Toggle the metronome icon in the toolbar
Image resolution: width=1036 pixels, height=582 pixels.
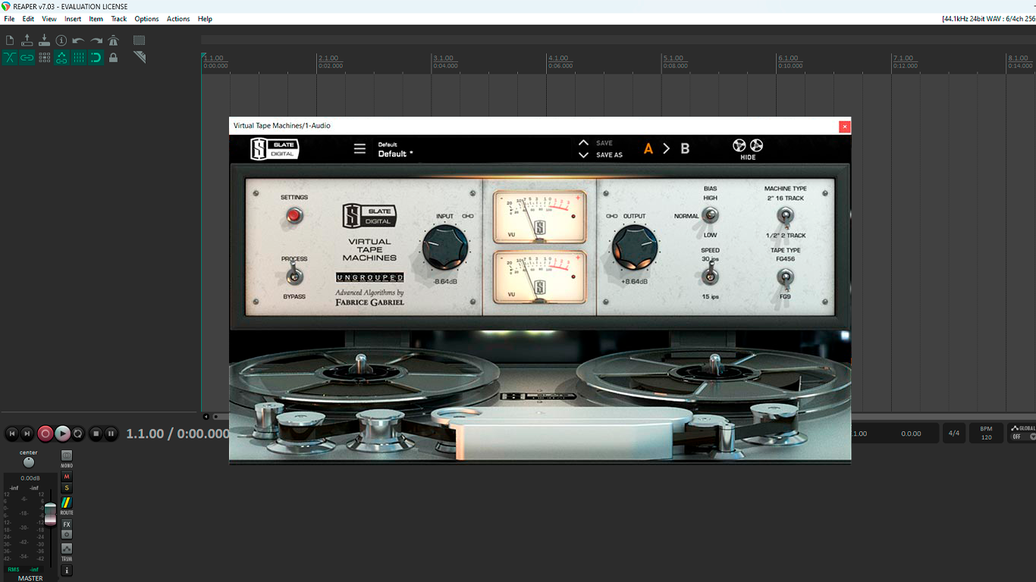point(113,40)
